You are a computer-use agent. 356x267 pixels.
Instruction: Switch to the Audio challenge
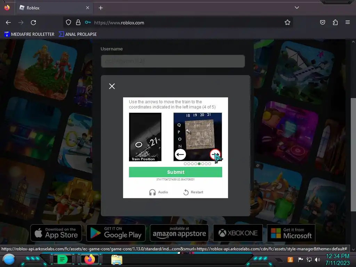(159, 192)
